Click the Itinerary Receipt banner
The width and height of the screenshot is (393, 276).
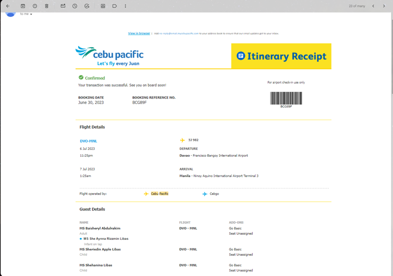[x=281, y=56]
